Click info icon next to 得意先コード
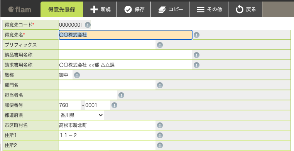Image resolution: width=294 pixels, height=151 pixels. 88,25
